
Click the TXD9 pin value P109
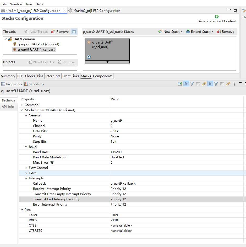coord(114,215)
